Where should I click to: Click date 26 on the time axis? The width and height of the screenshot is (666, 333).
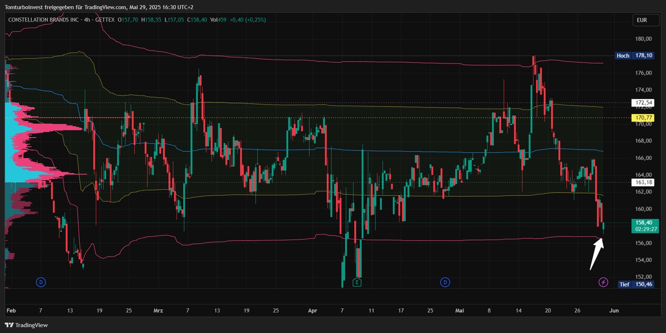click(577, 311)
